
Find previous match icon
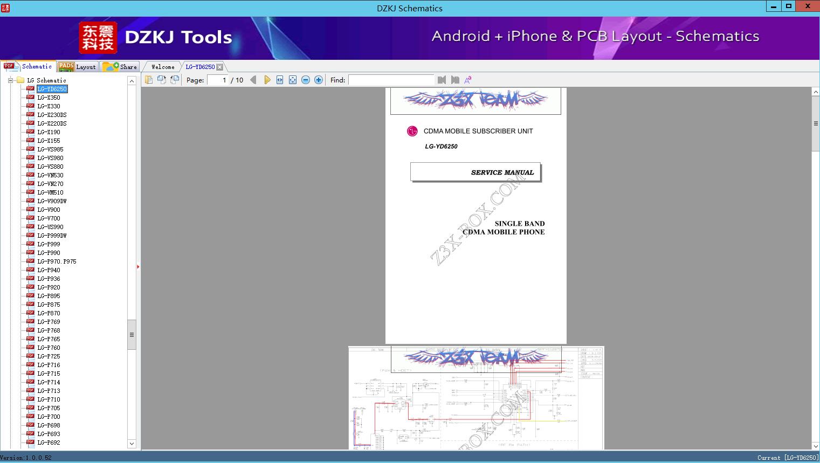[x=442, y=80]
